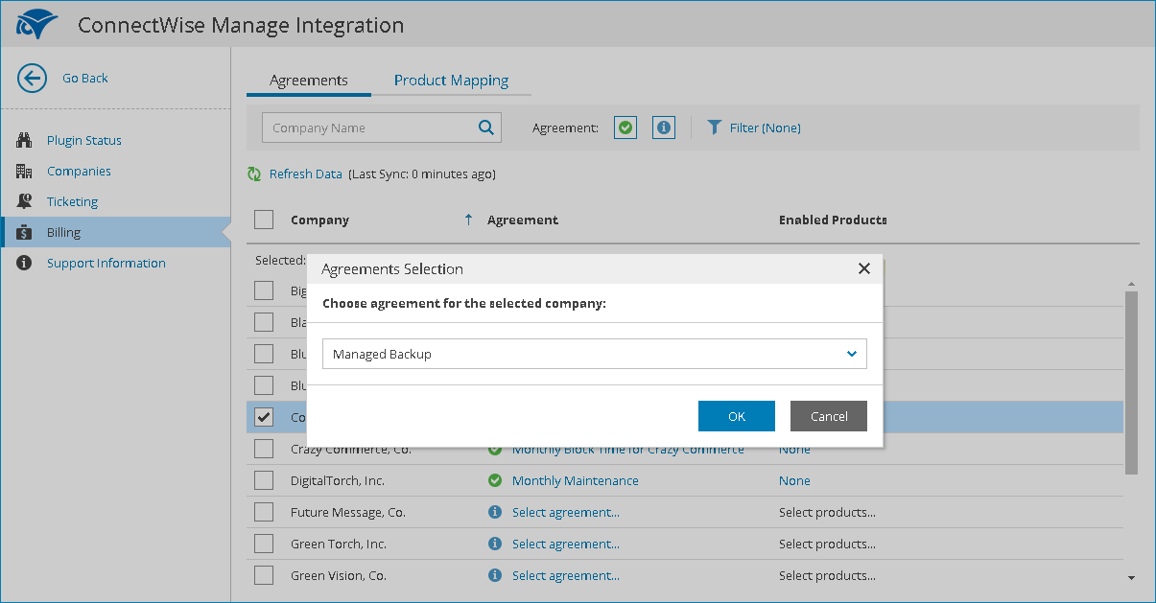Switch to the Product Mapping tab
Viewport: 1156px width, 603px height.
pos(451,81)
